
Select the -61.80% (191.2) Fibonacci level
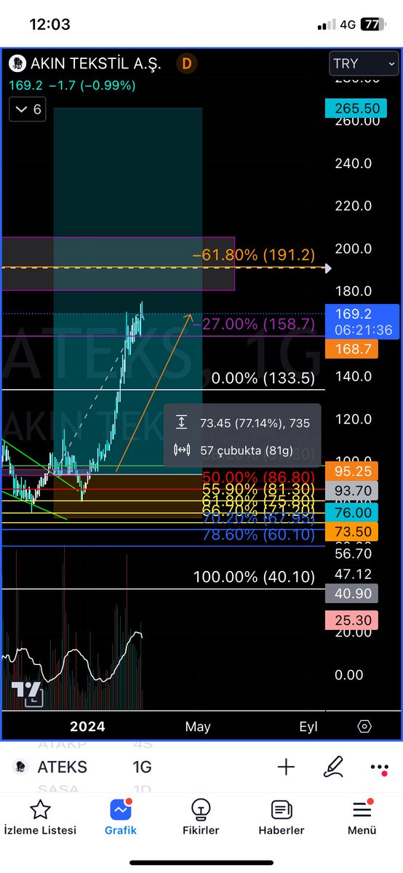point(253,255)
